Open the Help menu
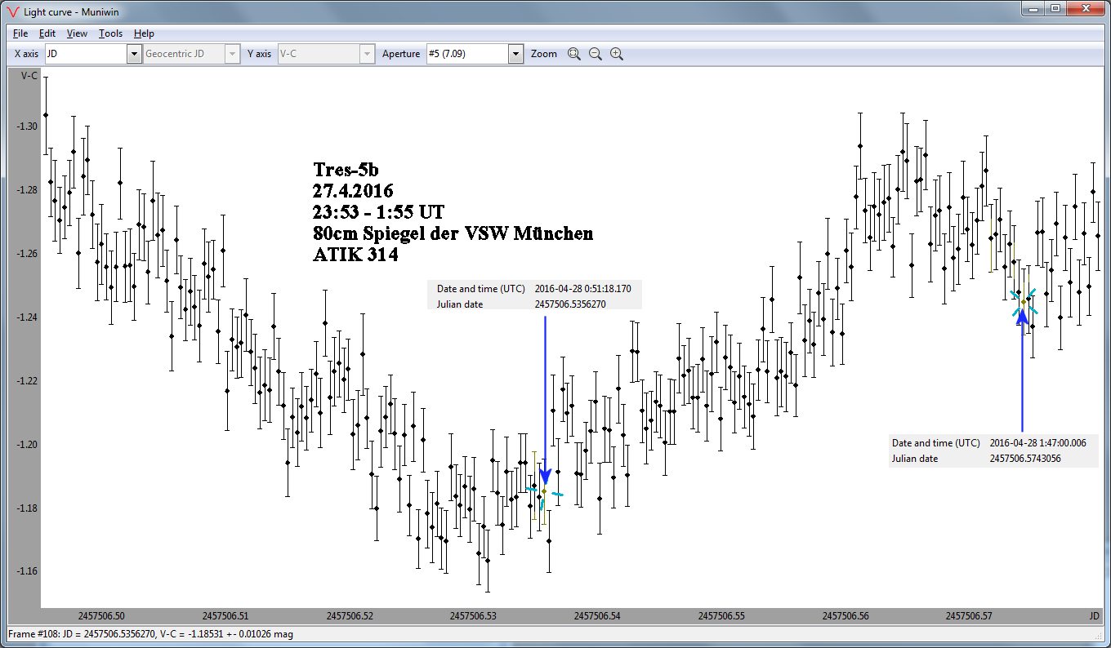1111x648 pixels. tap(144, 33)
